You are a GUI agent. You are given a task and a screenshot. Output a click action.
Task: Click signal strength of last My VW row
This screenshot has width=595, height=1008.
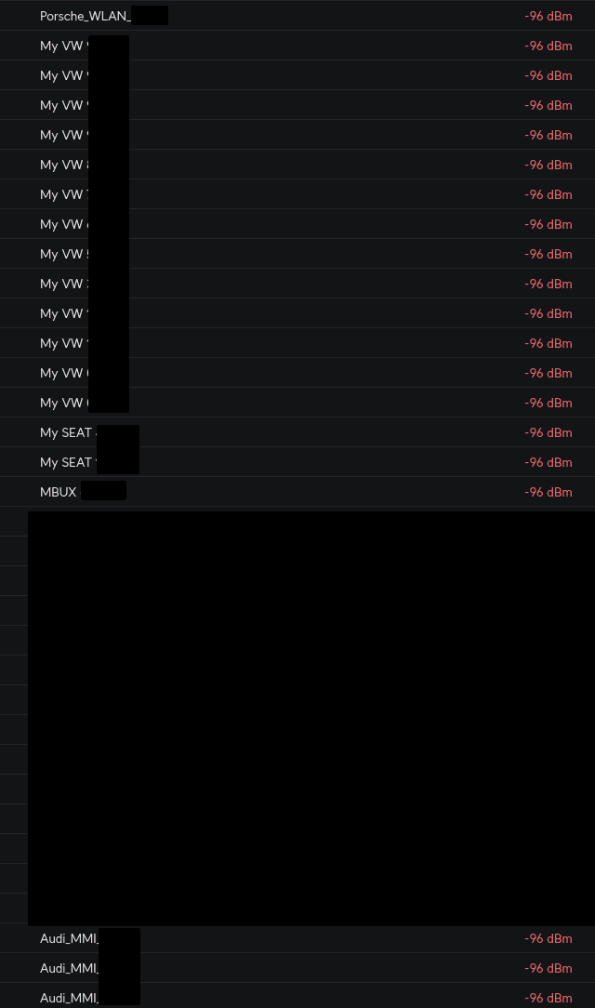pos(548,403)
